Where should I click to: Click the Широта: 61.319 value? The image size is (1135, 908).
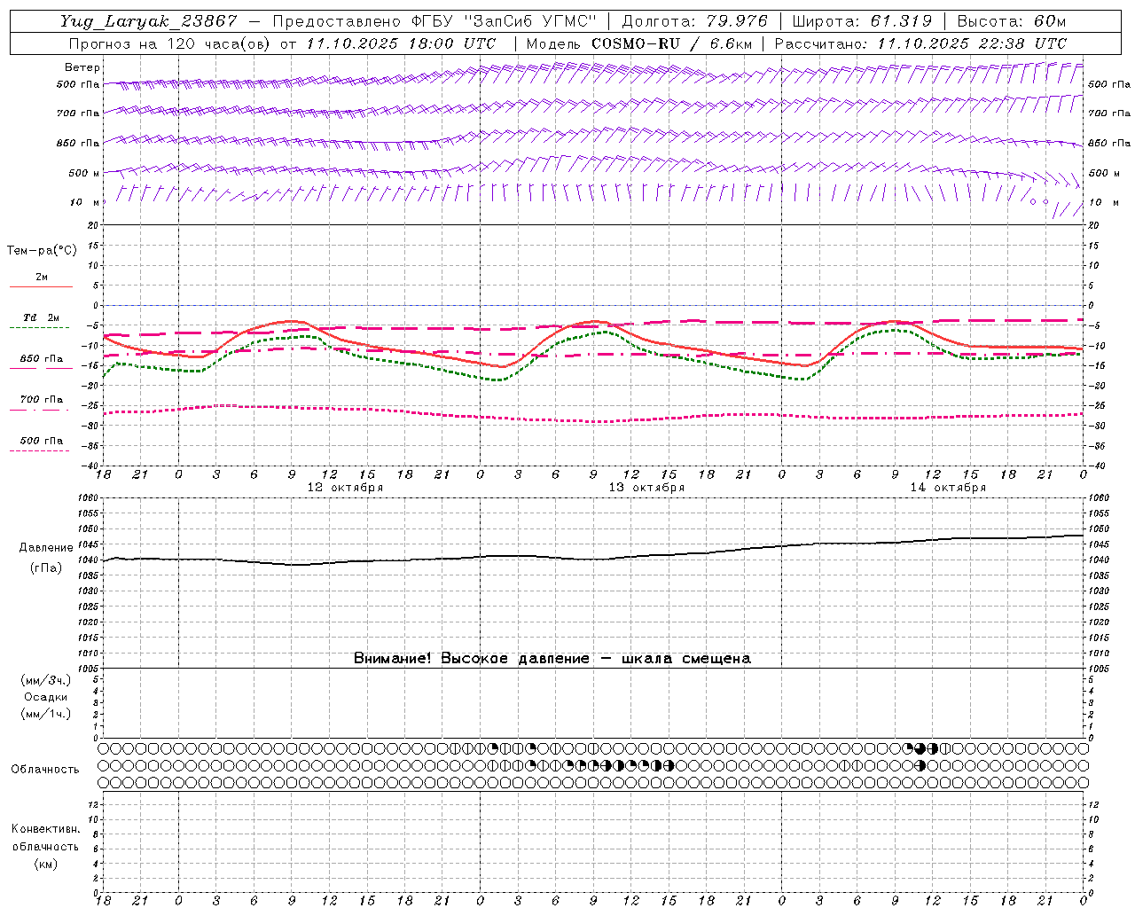point(862,21)
